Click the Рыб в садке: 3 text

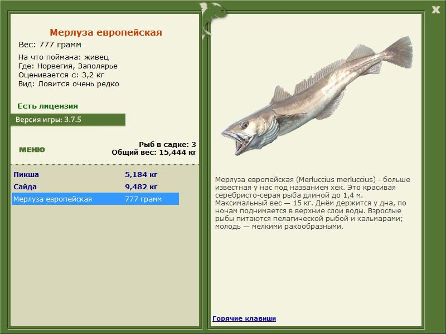(168, 145)
